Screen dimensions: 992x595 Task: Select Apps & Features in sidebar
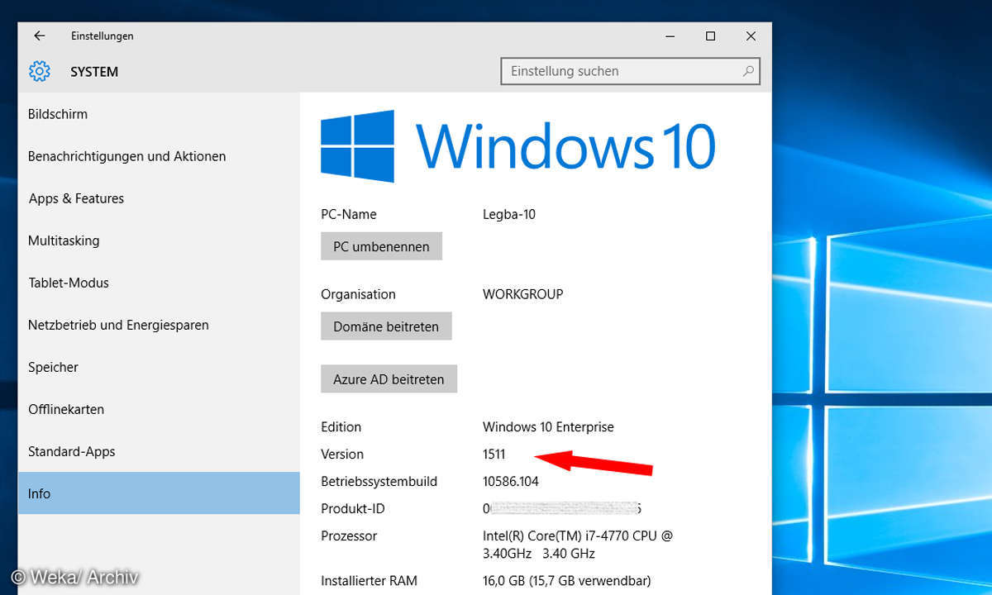(x=159, y=198)
